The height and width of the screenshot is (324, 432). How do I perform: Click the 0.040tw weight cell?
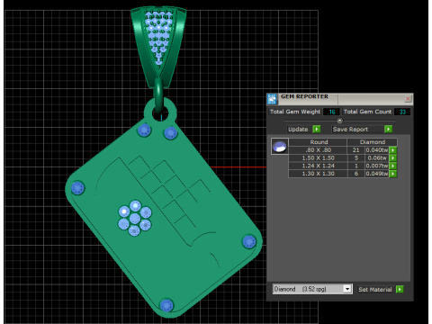pyautogui.click(x=377, y=150)
